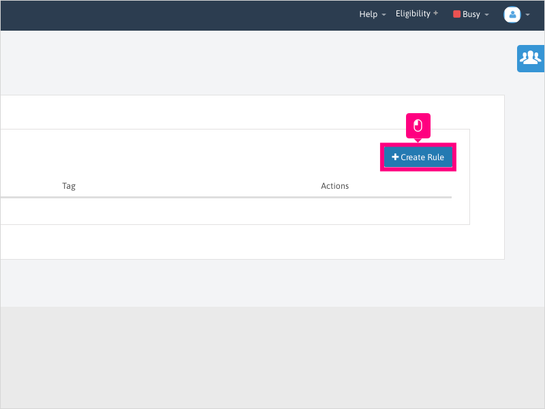545x409 pixels.
Task: Open the blue contacts group side panel
Action: pos(531,59)
